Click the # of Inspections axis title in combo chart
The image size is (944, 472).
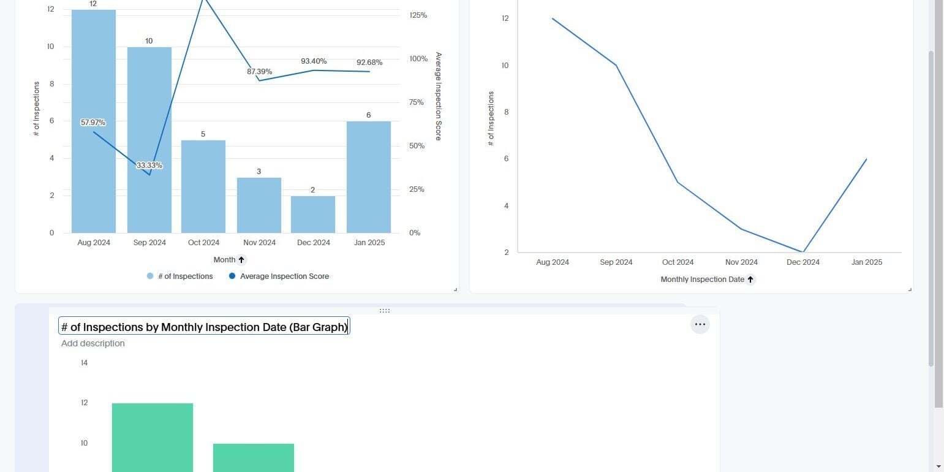pos(36,108)
